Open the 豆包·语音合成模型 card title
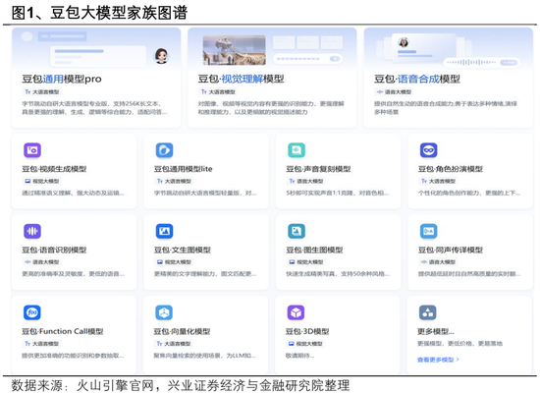Screen dimensions: 540x394 [417, 79]
